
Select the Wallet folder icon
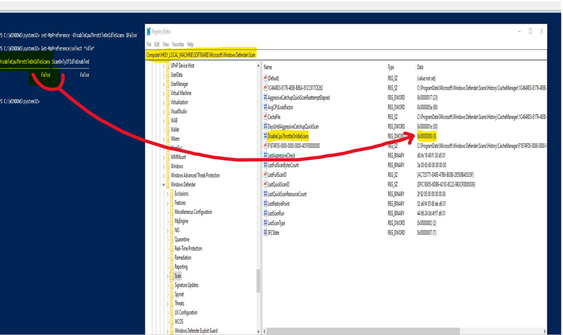pyautogui.click(x=167, y=130)
